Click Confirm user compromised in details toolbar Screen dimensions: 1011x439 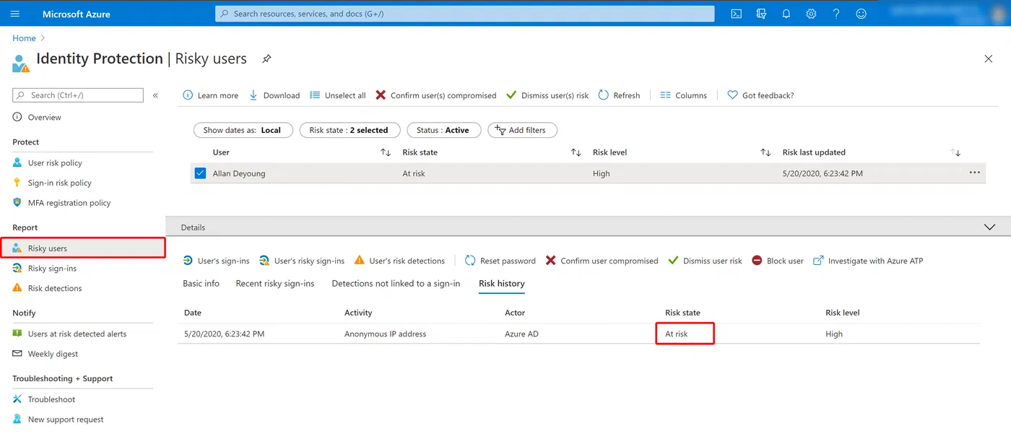pyautogui.click(x=602, y=261)
